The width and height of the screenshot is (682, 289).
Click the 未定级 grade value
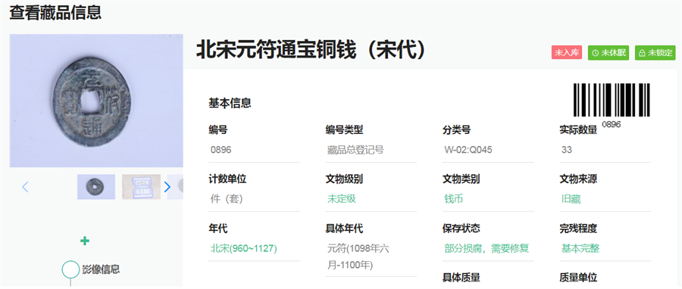342,199
